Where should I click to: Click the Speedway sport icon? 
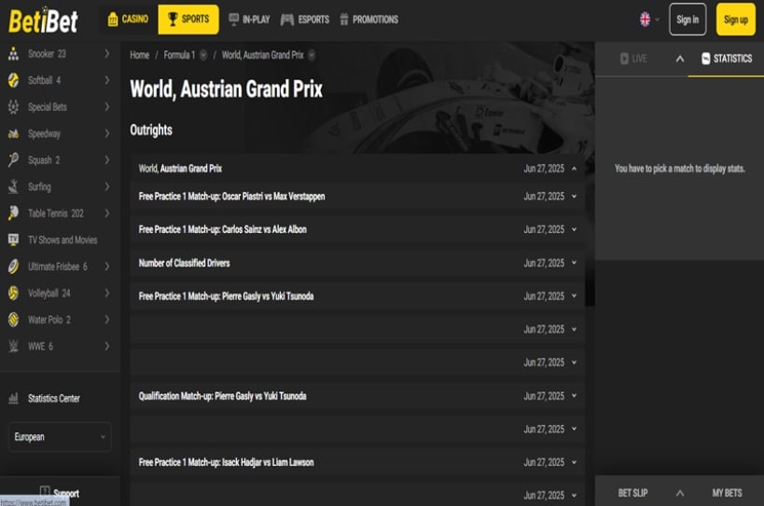(14, 133)
